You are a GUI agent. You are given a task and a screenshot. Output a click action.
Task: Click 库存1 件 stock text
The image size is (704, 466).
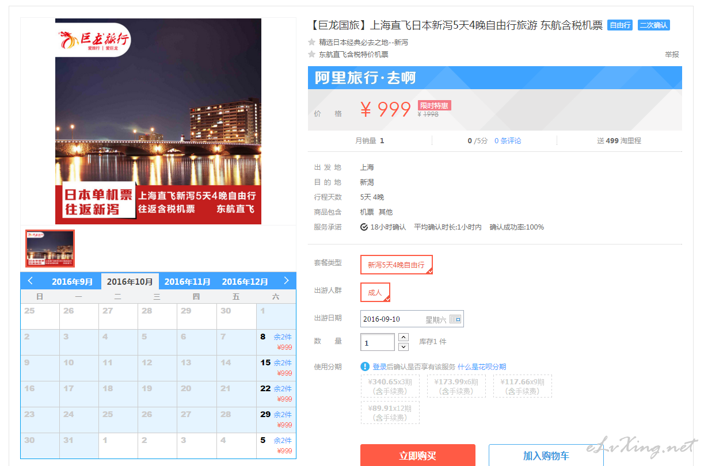click(x=433, y=342)
